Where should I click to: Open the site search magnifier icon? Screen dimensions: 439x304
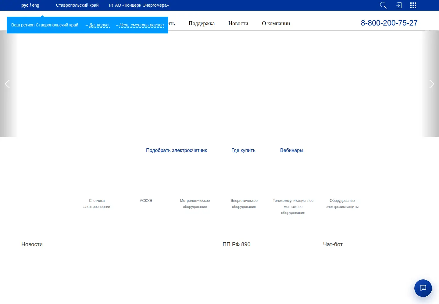[x=383, y=5]
